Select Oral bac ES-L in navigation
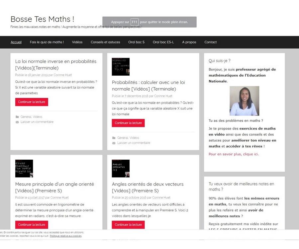Image resolution: width=299 pixels, height=249 pixels. [x=163, y=42]
